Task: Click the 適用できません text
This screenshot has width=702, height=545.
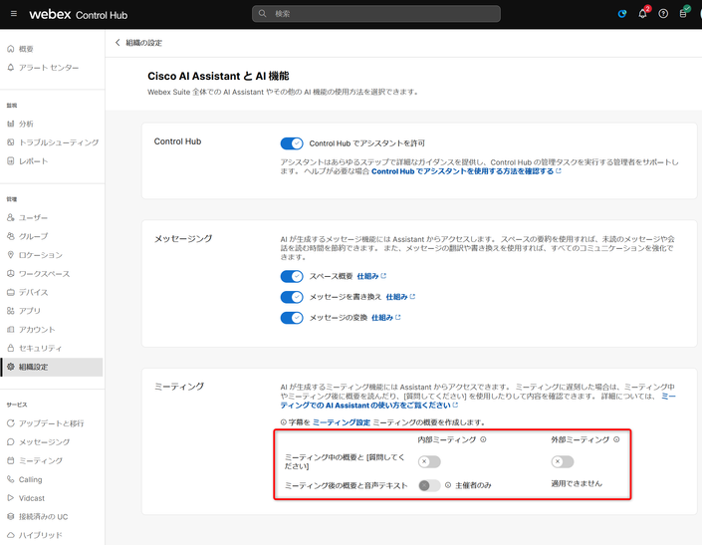Action: (x=577, y=483)
